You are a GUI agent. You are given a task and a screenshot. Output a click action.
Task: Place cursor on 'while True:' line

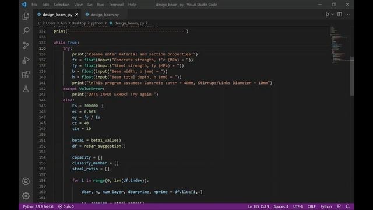click(x=66, y=43)
